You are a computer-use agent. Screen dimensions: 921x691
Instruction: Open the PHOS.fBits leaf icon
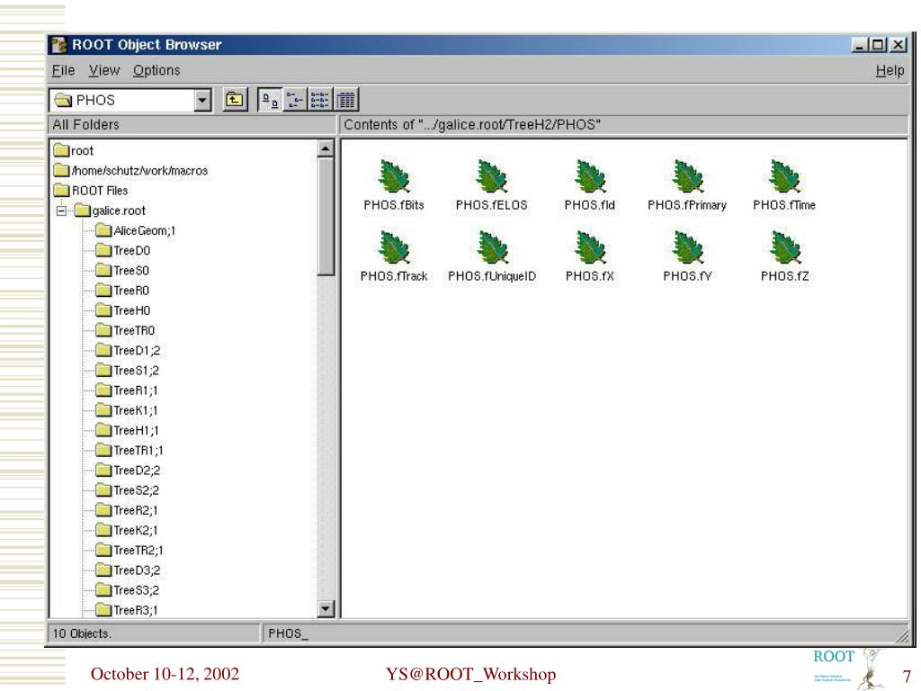coord(394,176)
